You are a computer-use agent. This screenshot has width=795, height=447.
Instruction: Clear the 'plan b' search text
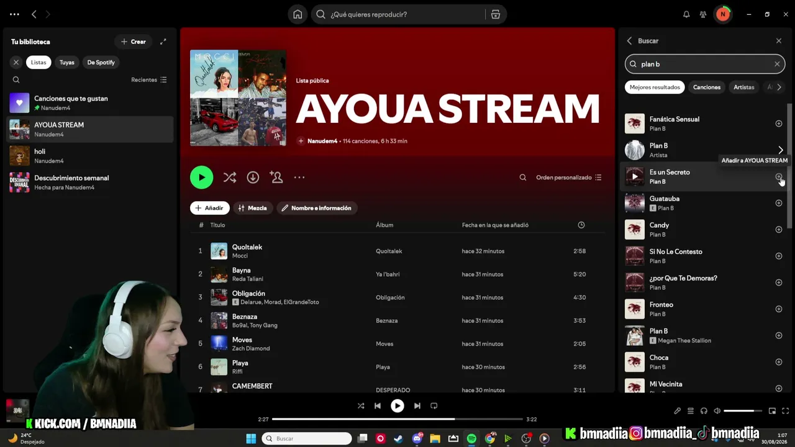coord(777,64)
